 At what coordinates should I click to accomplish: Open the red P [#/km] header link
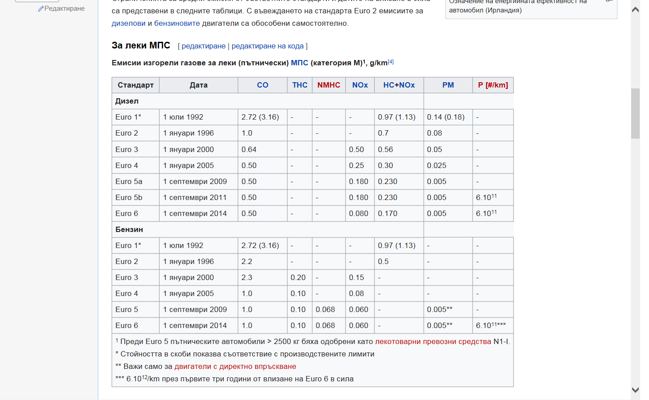coord(493,85)
